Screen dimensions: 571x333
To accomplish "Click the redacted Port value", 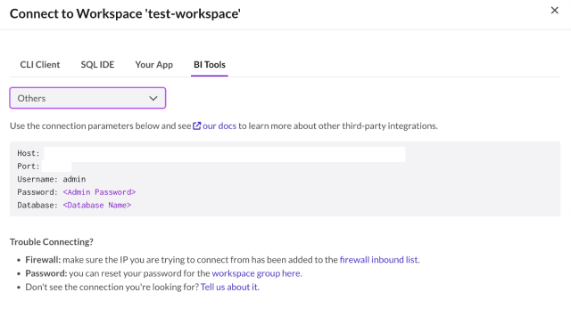I will coord(57,166).
